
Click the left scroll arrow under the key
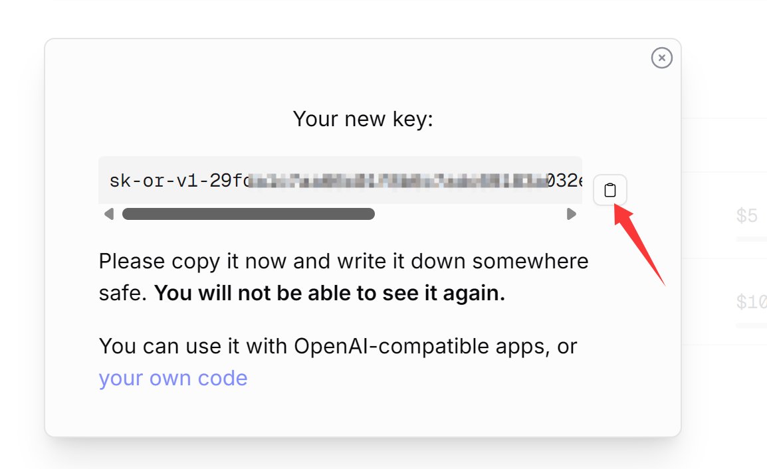point(109,214)
